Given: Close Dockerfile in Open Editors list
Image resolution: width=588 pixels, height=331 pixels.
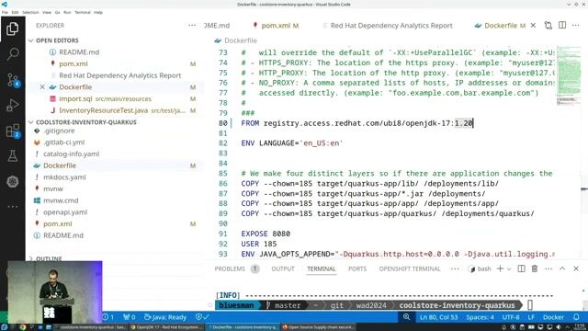Looking at the screenshot, I should pos(42,87).
